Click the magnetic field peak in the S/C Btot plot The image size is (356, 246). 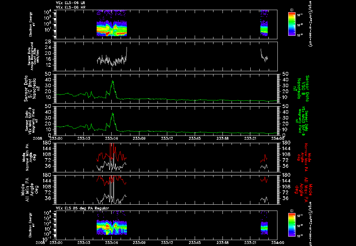113,81
